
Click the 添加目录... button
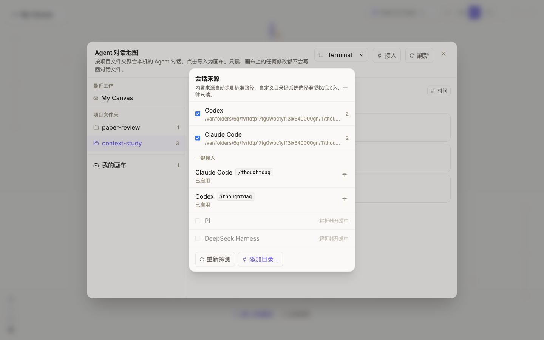point(260,259)
